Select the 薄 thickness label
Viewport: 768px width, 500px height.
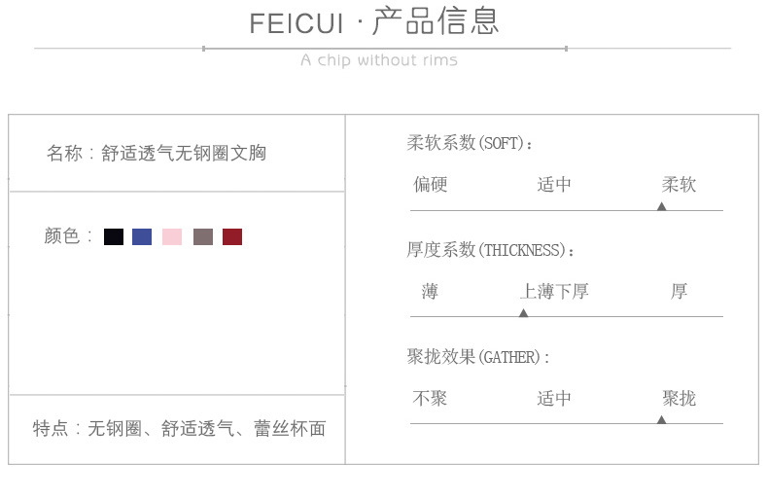point(430,291)
